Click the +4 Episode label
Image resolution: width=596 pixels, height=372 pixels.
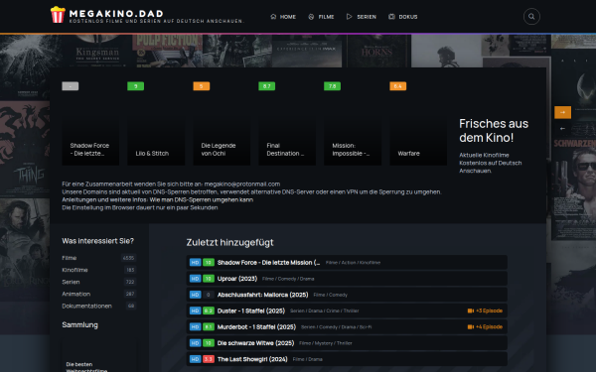(x=489, y=326)
